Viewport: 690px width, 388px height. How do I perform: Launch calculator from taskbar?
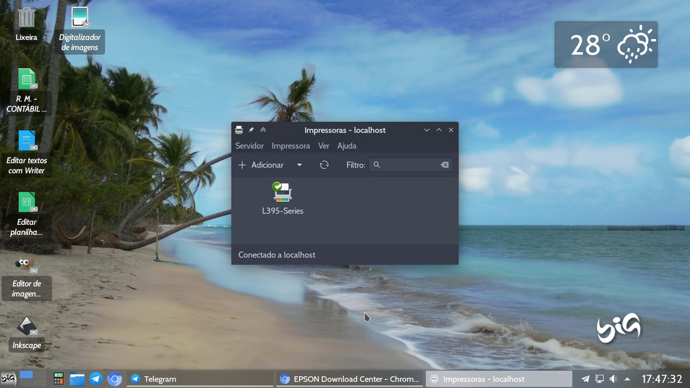[58, 379]
